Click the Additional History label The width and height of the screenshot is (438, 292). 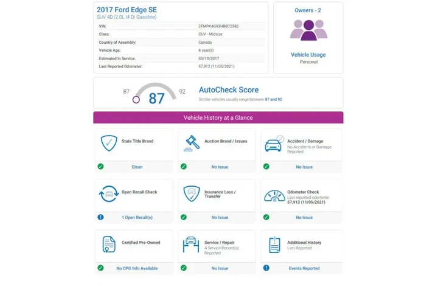pos(304,243)
